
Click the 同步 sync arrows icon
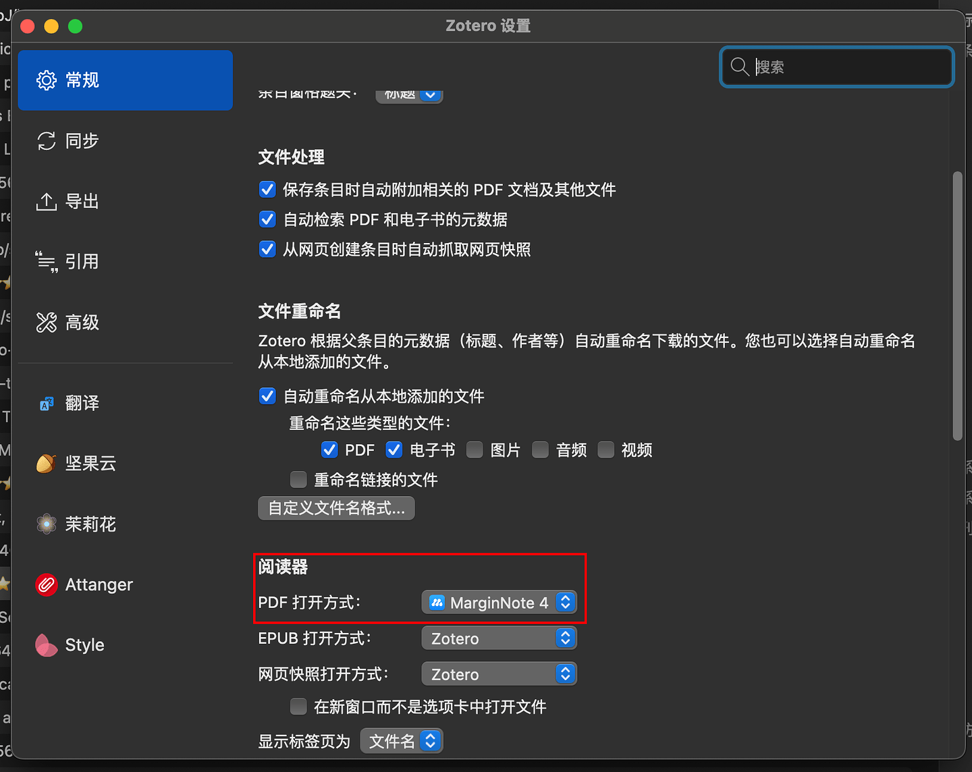(x=47, y=141)
